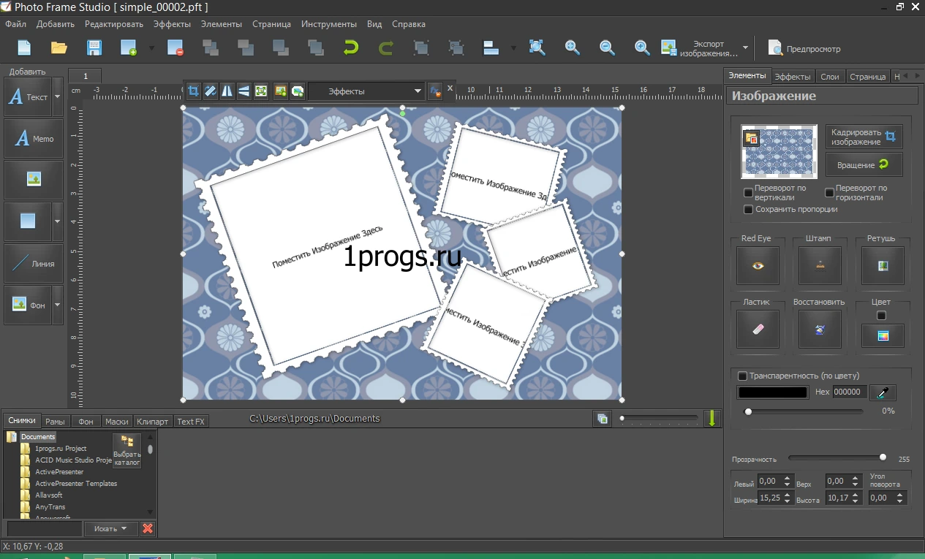Switch to the Клипарт tab
Image resolution: width=925 pixels, height=559 pixels.
click(x=153, y=422)
